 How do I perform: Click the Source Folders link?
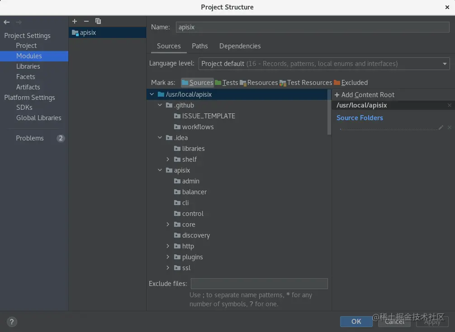click(360, 118)
